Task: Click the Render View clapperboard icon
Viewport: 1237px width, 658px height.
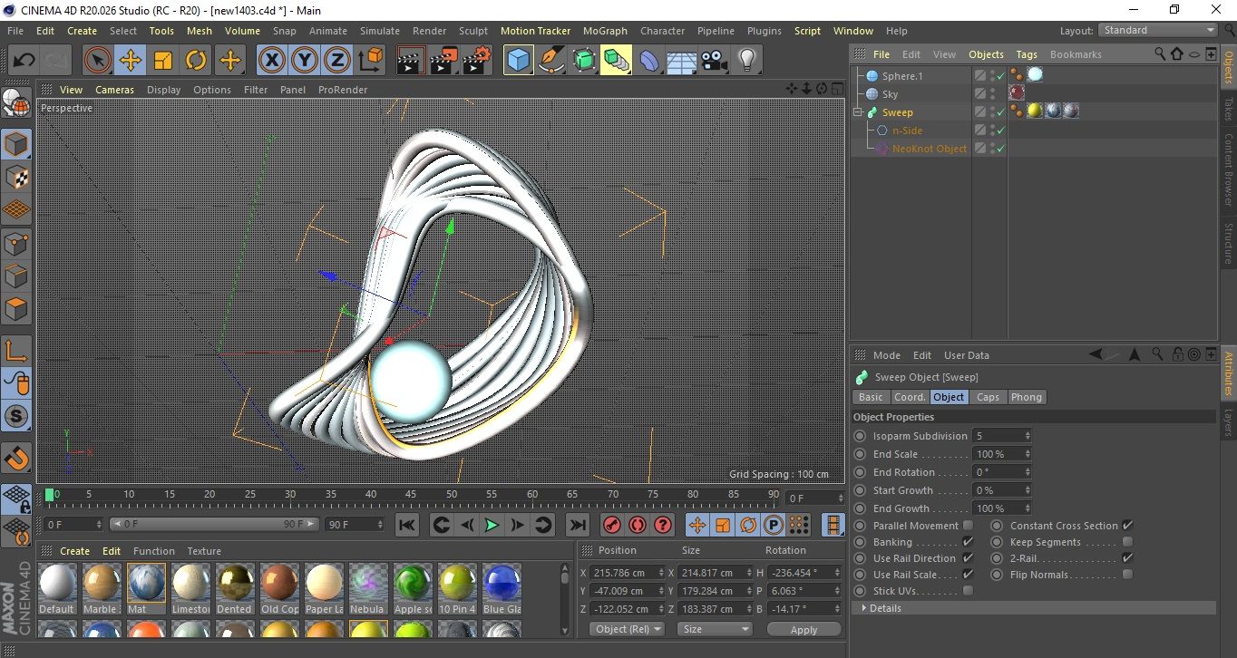Action: (x=411, y=61)
